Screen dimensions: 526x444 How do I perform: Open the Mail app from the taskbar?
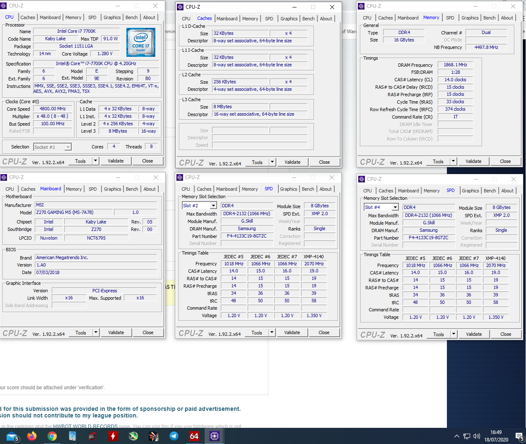click(x=12, y=436)
